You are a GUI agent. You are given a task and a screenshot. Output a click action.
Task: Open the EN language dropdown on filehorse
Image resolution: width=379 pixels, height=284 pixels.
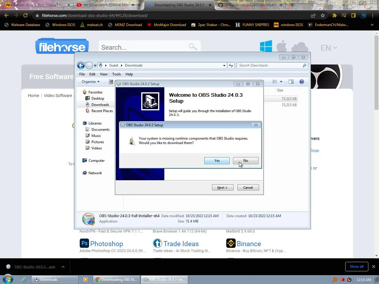(x=329, y=48)
